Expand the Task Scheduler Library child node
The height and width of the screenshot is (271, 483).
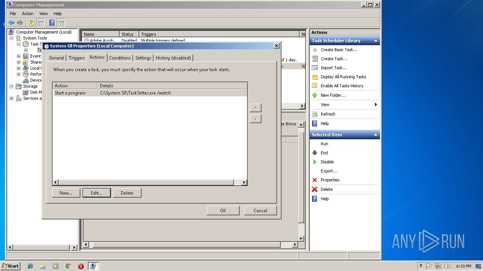(26, 50)
